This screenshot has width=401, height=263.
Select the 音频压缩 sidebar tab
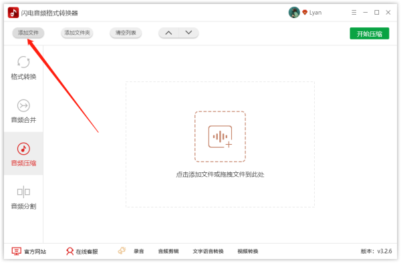23,154
